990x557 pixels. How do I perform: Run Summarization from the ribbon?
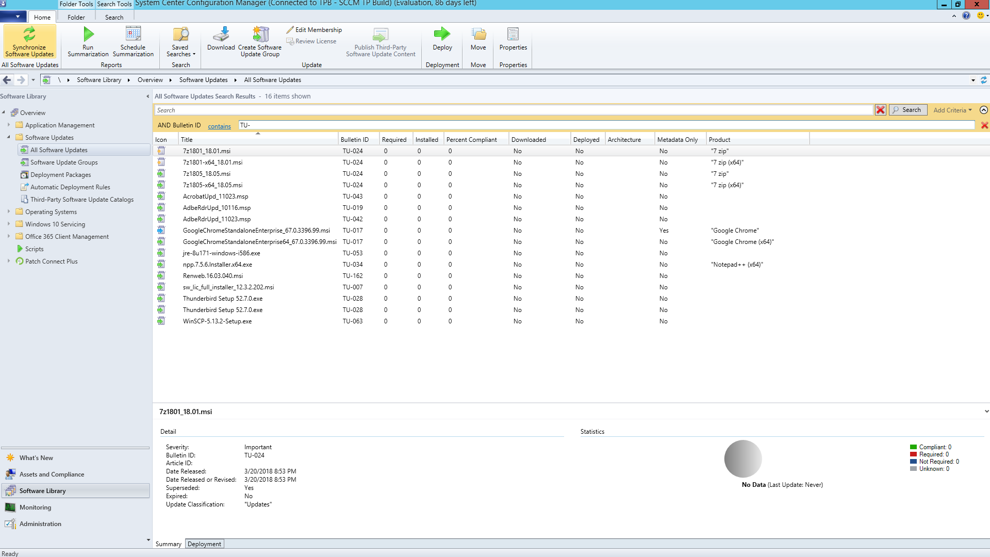click(x=88, y=35)
